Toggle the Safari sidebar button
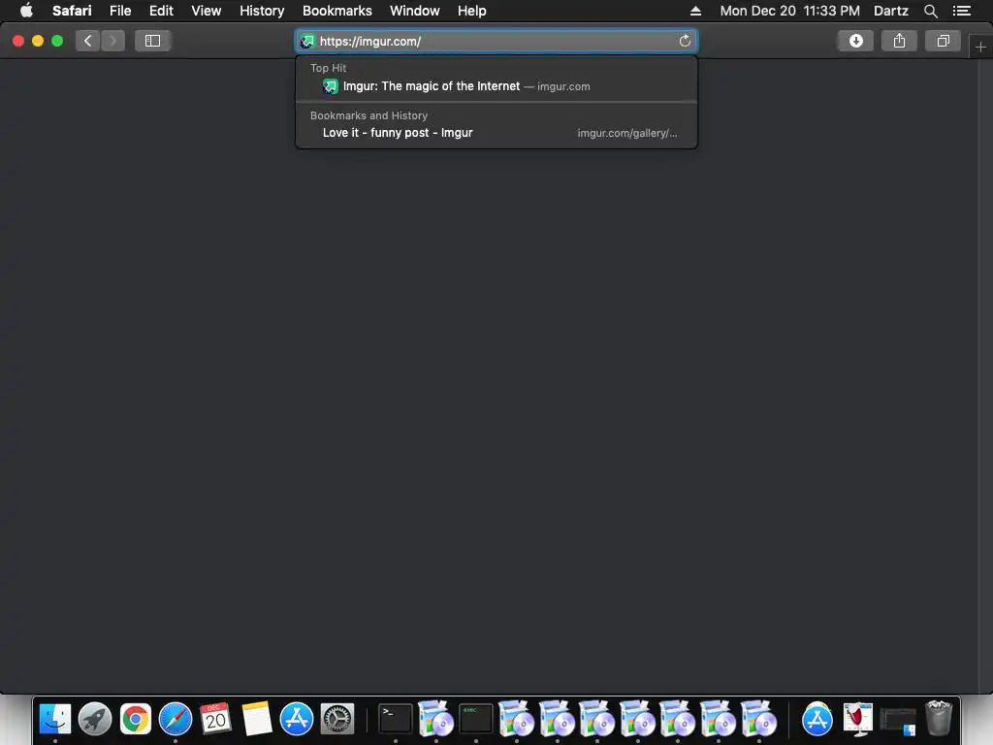The image size is (993, 745). (152, 41)
